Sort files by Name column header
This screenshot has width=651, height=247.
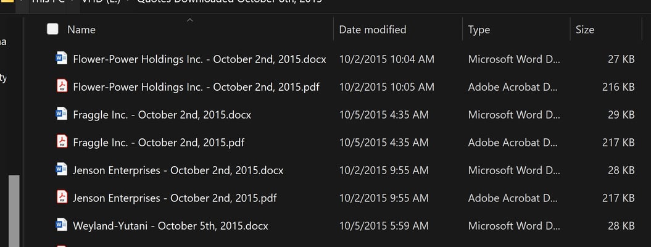point(81,30)
